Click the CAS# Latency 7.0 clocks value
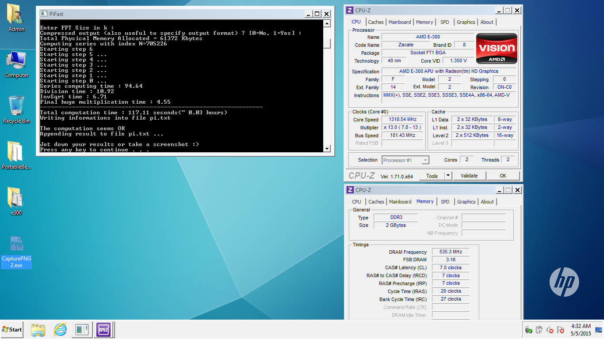The height and width of the screenshot is (339, 604). click(451, 267)
